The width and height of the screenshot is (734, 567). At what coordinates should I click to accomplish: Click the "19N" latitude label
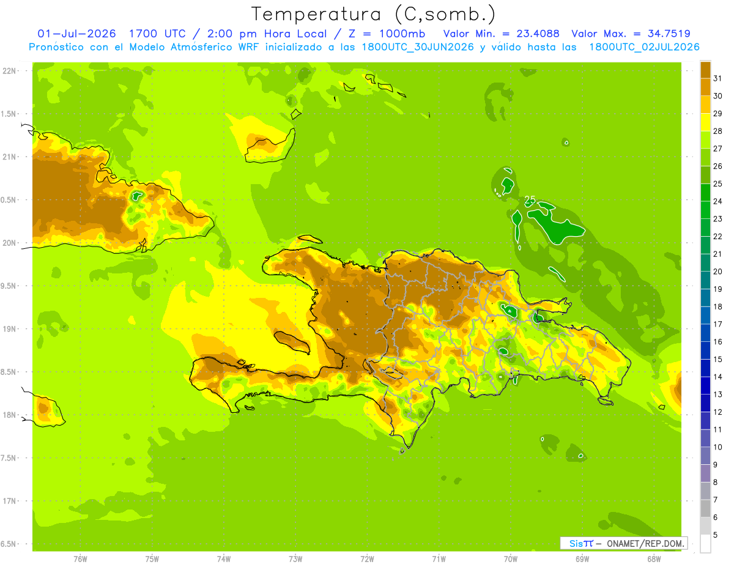(10, 329)
